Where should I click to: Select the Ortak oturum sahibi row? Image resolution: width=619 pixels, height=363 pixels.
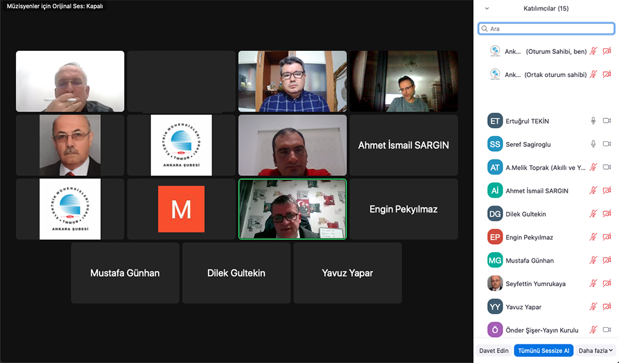pyautogui.click(x=547, y=75)
